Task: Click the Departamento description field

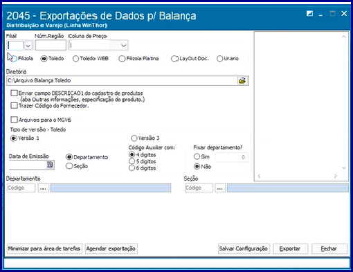Action: pyautogui.click(x=111, y=188)
